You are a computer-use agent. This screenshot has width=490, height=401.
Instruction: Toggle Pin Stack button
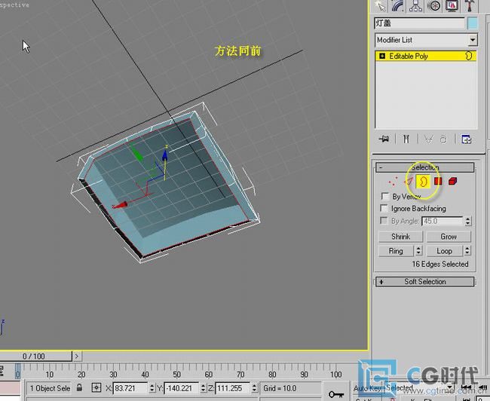384,139
